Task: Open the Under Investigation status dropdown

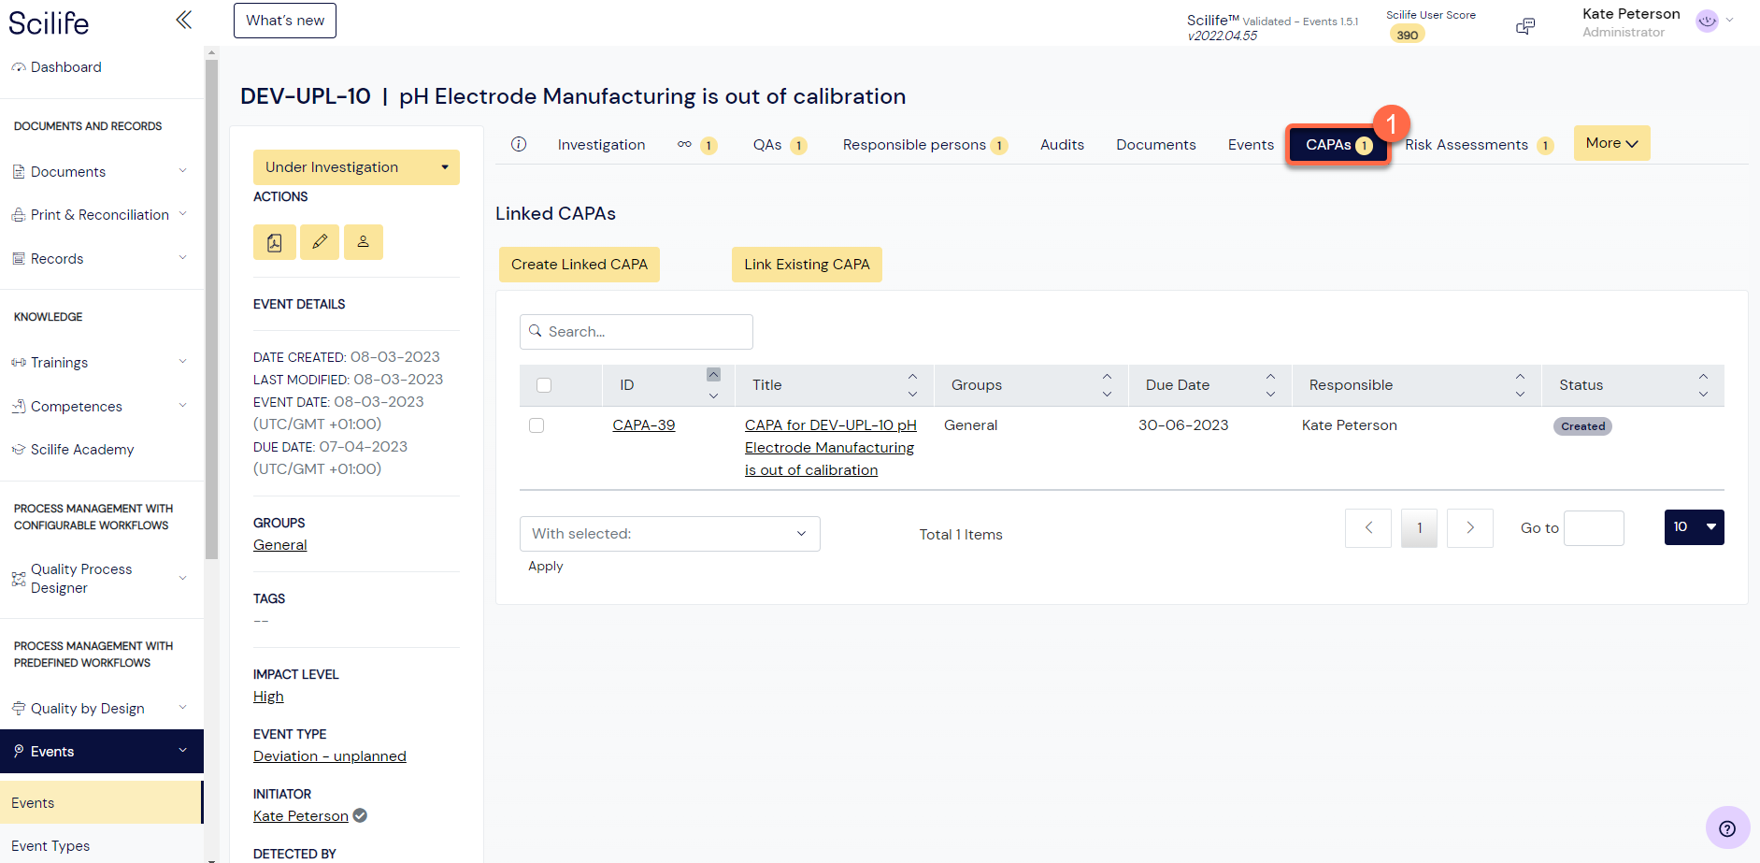Action: [356, 167]
